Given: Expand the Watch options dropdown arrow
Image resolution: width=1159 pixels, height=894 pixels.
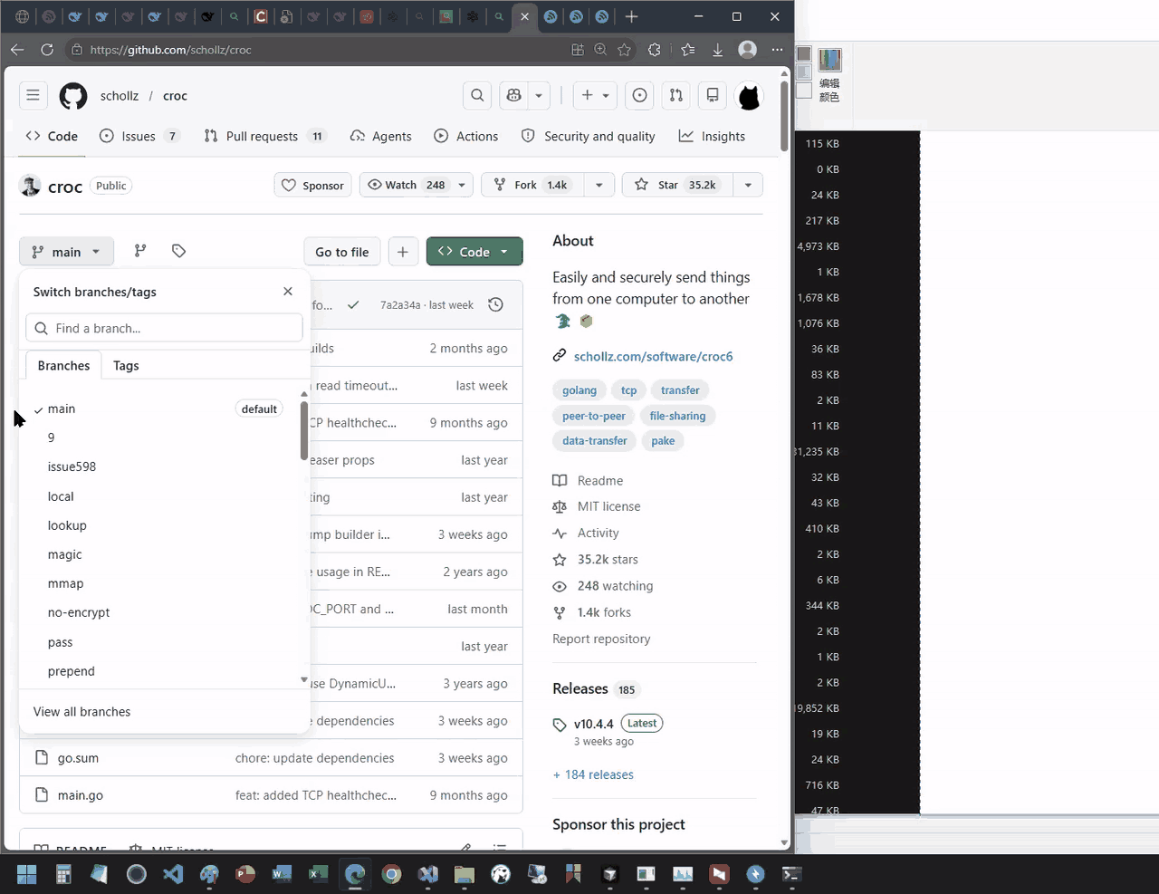Looking at the screenshot, I should [x=462, y=185].
